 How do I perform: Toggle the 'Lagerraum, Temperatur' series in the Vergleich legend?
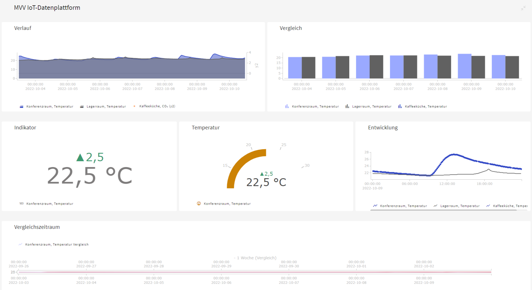372,107
